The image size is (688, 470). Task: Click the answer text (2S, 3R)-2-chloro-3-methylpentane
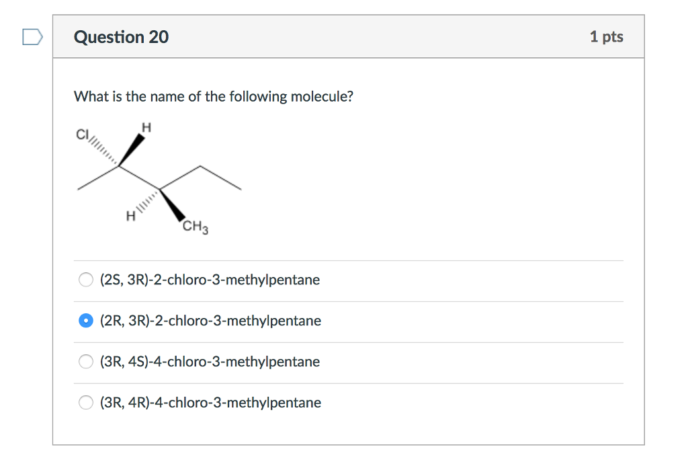click(x=210, y=280)
